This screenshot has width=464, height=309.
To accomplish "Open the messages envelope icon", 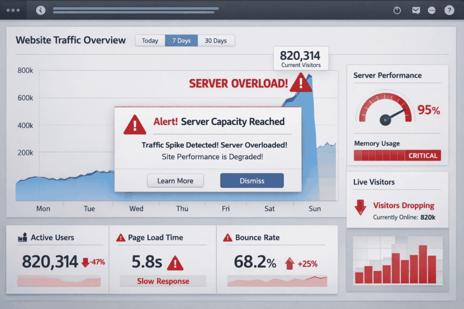I will click(x=416, y=10).
